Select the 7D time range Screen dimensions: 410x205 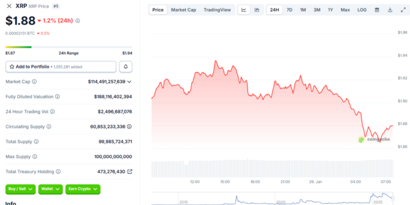point(289,10)
